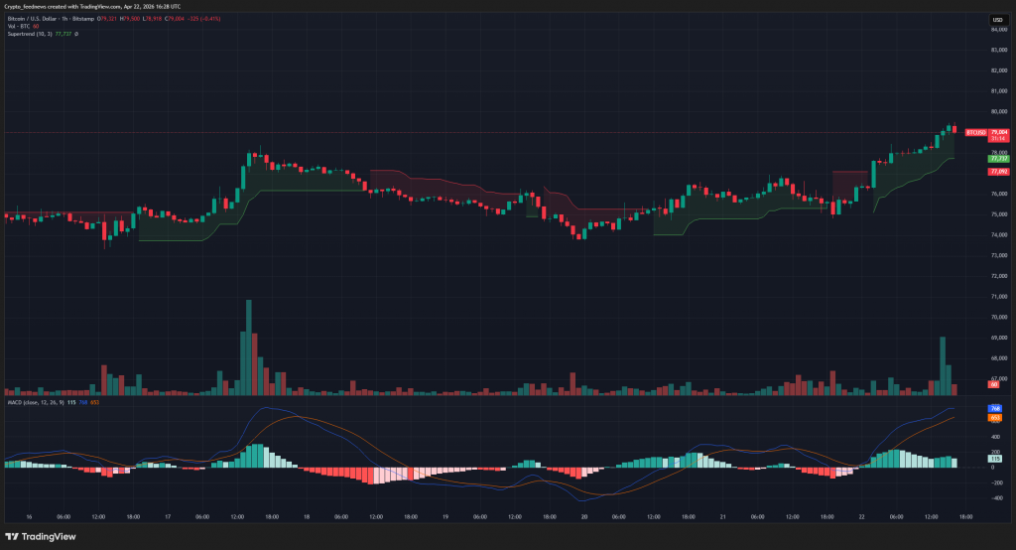The height and width of the screenshot is (550, 1016).
Task: Click the 82,000 price scale label
Action: coord(999,70)
